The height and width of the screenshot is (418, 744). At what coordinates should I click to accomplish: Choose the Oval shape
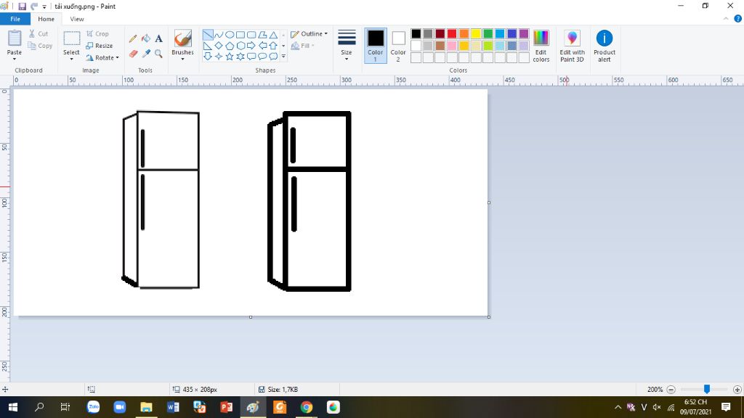(230, 35)
